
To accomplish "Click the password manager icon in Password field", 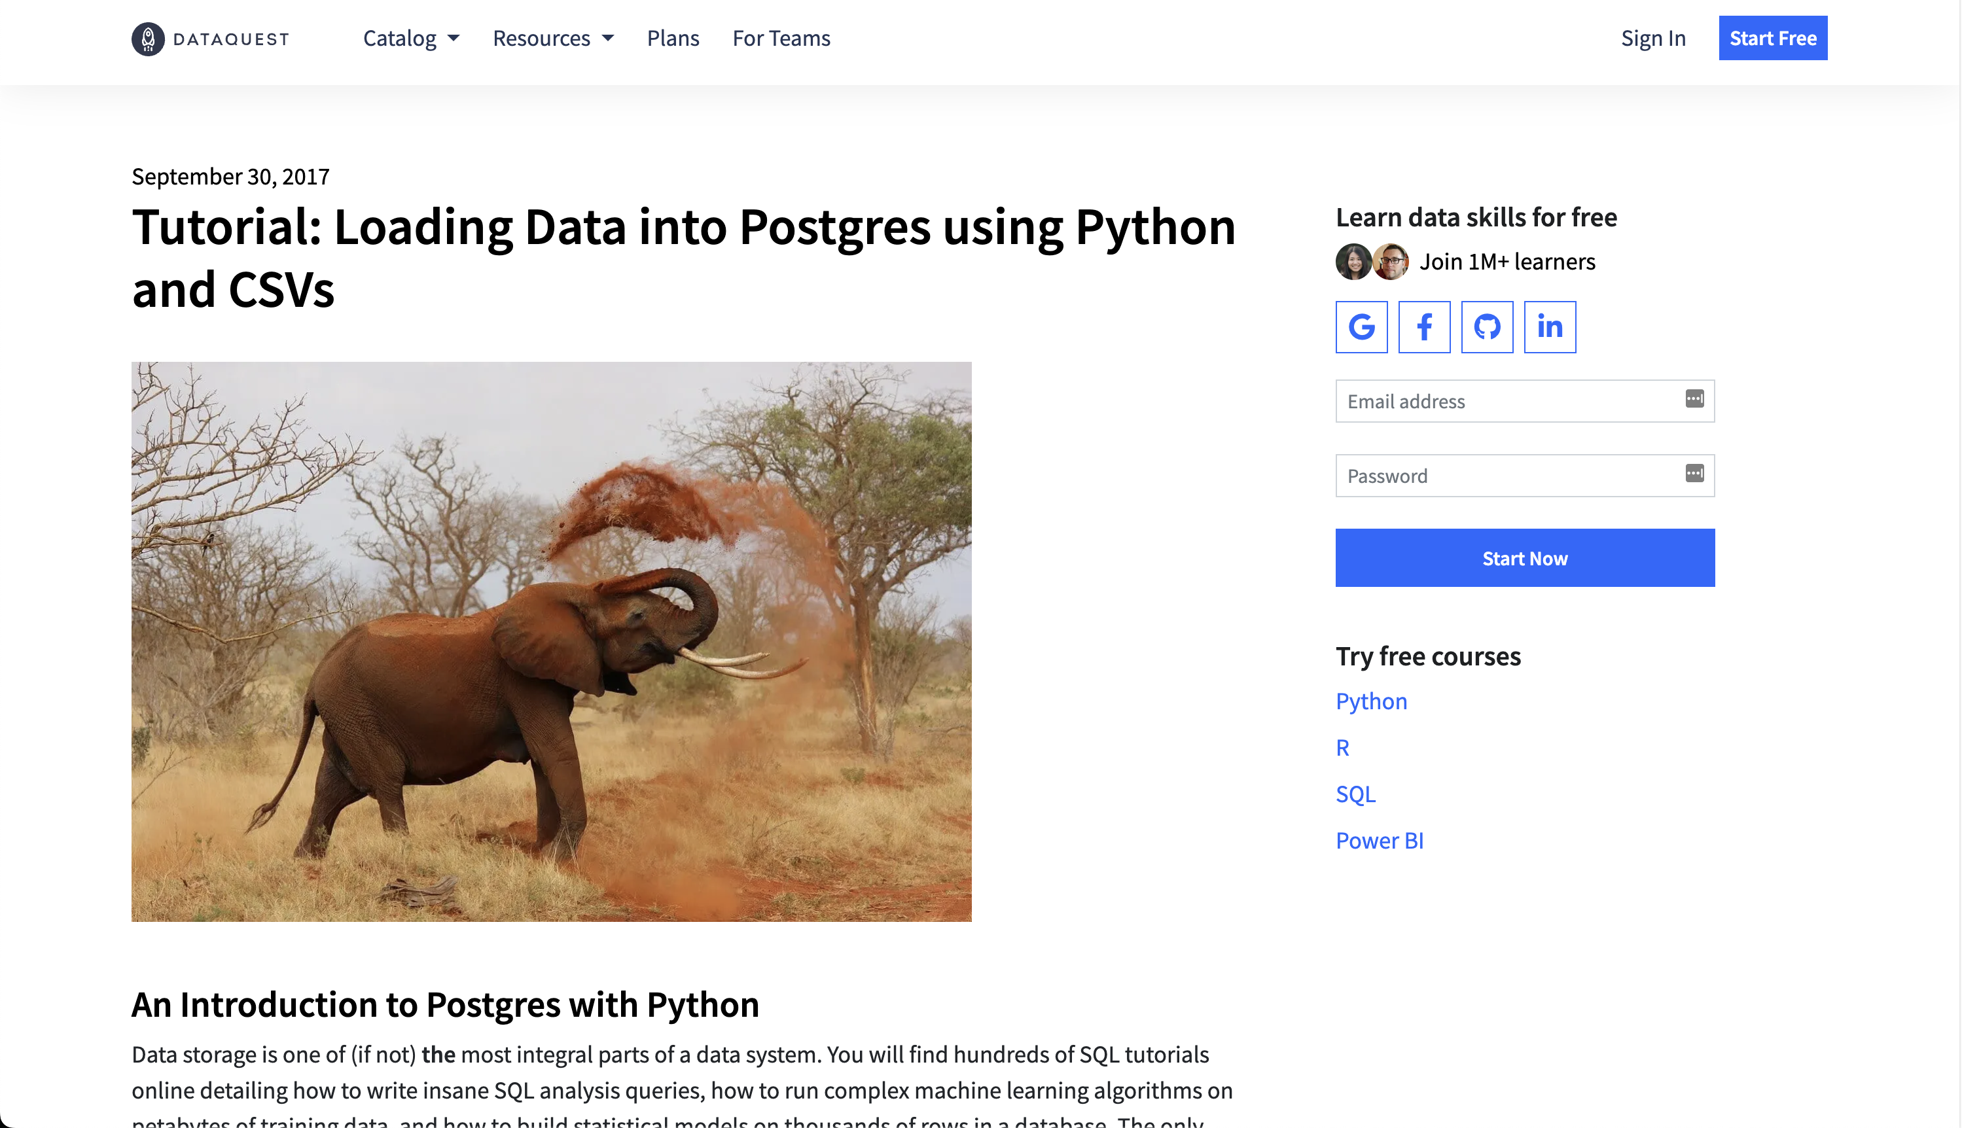I will click(x=1695, y=473).
